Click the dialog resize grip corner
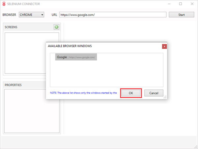 click(165, 97)
